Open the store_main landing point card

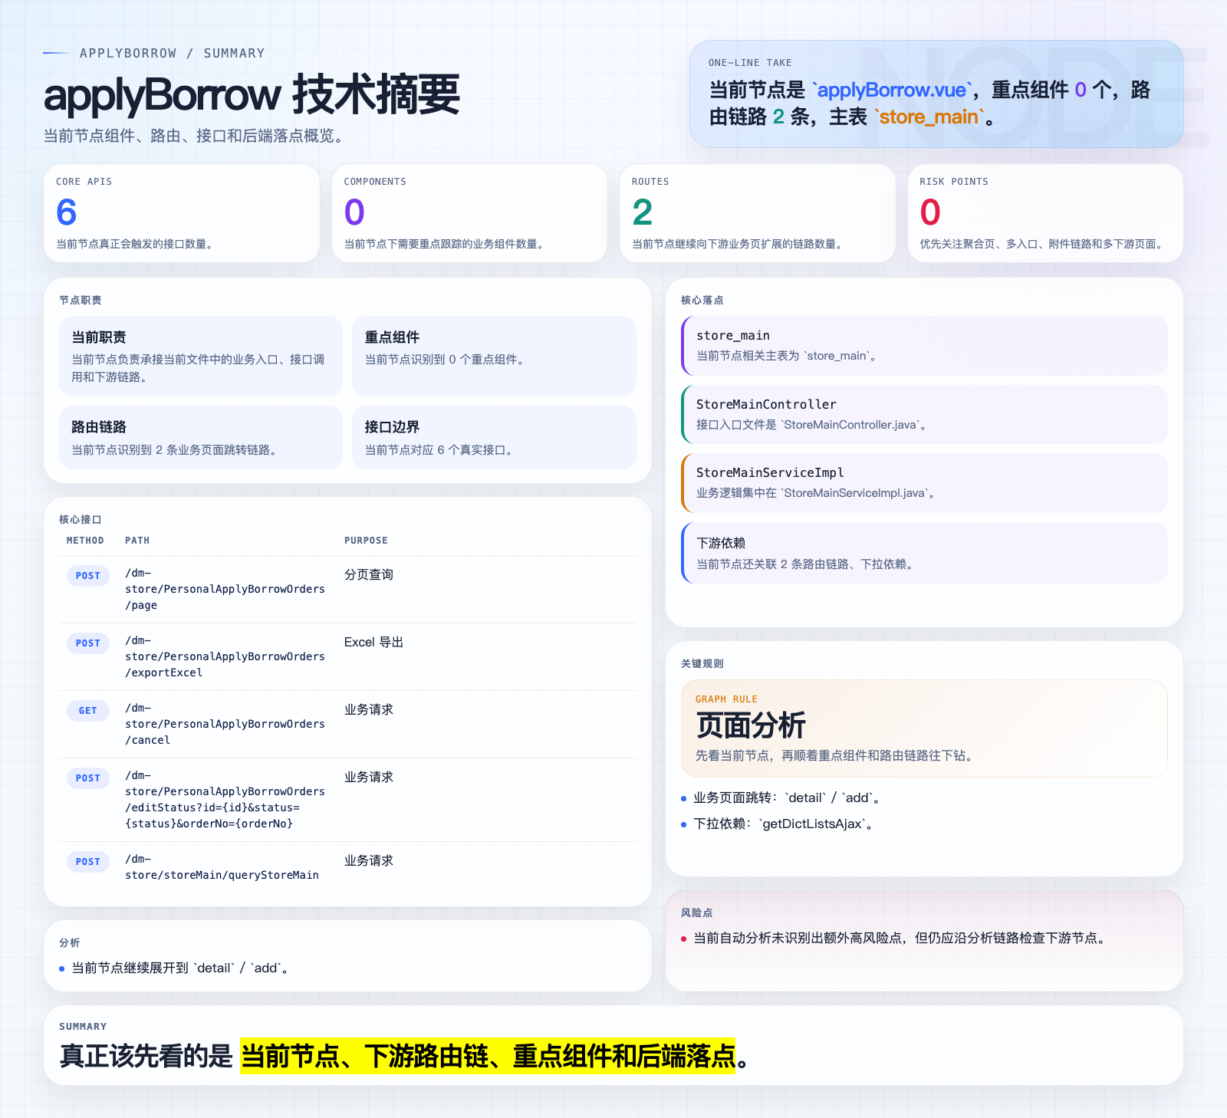point(924,346)
